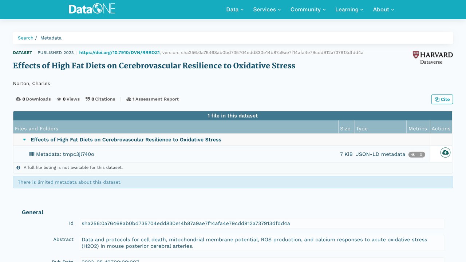Click the Cite button
Viewport: 466px width, 262px height.
tap(442, 99)
